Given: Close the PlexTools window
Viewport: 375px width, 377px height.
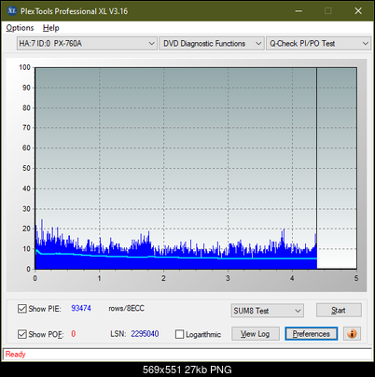Looking at the screenshot, I should click(358, 11).
